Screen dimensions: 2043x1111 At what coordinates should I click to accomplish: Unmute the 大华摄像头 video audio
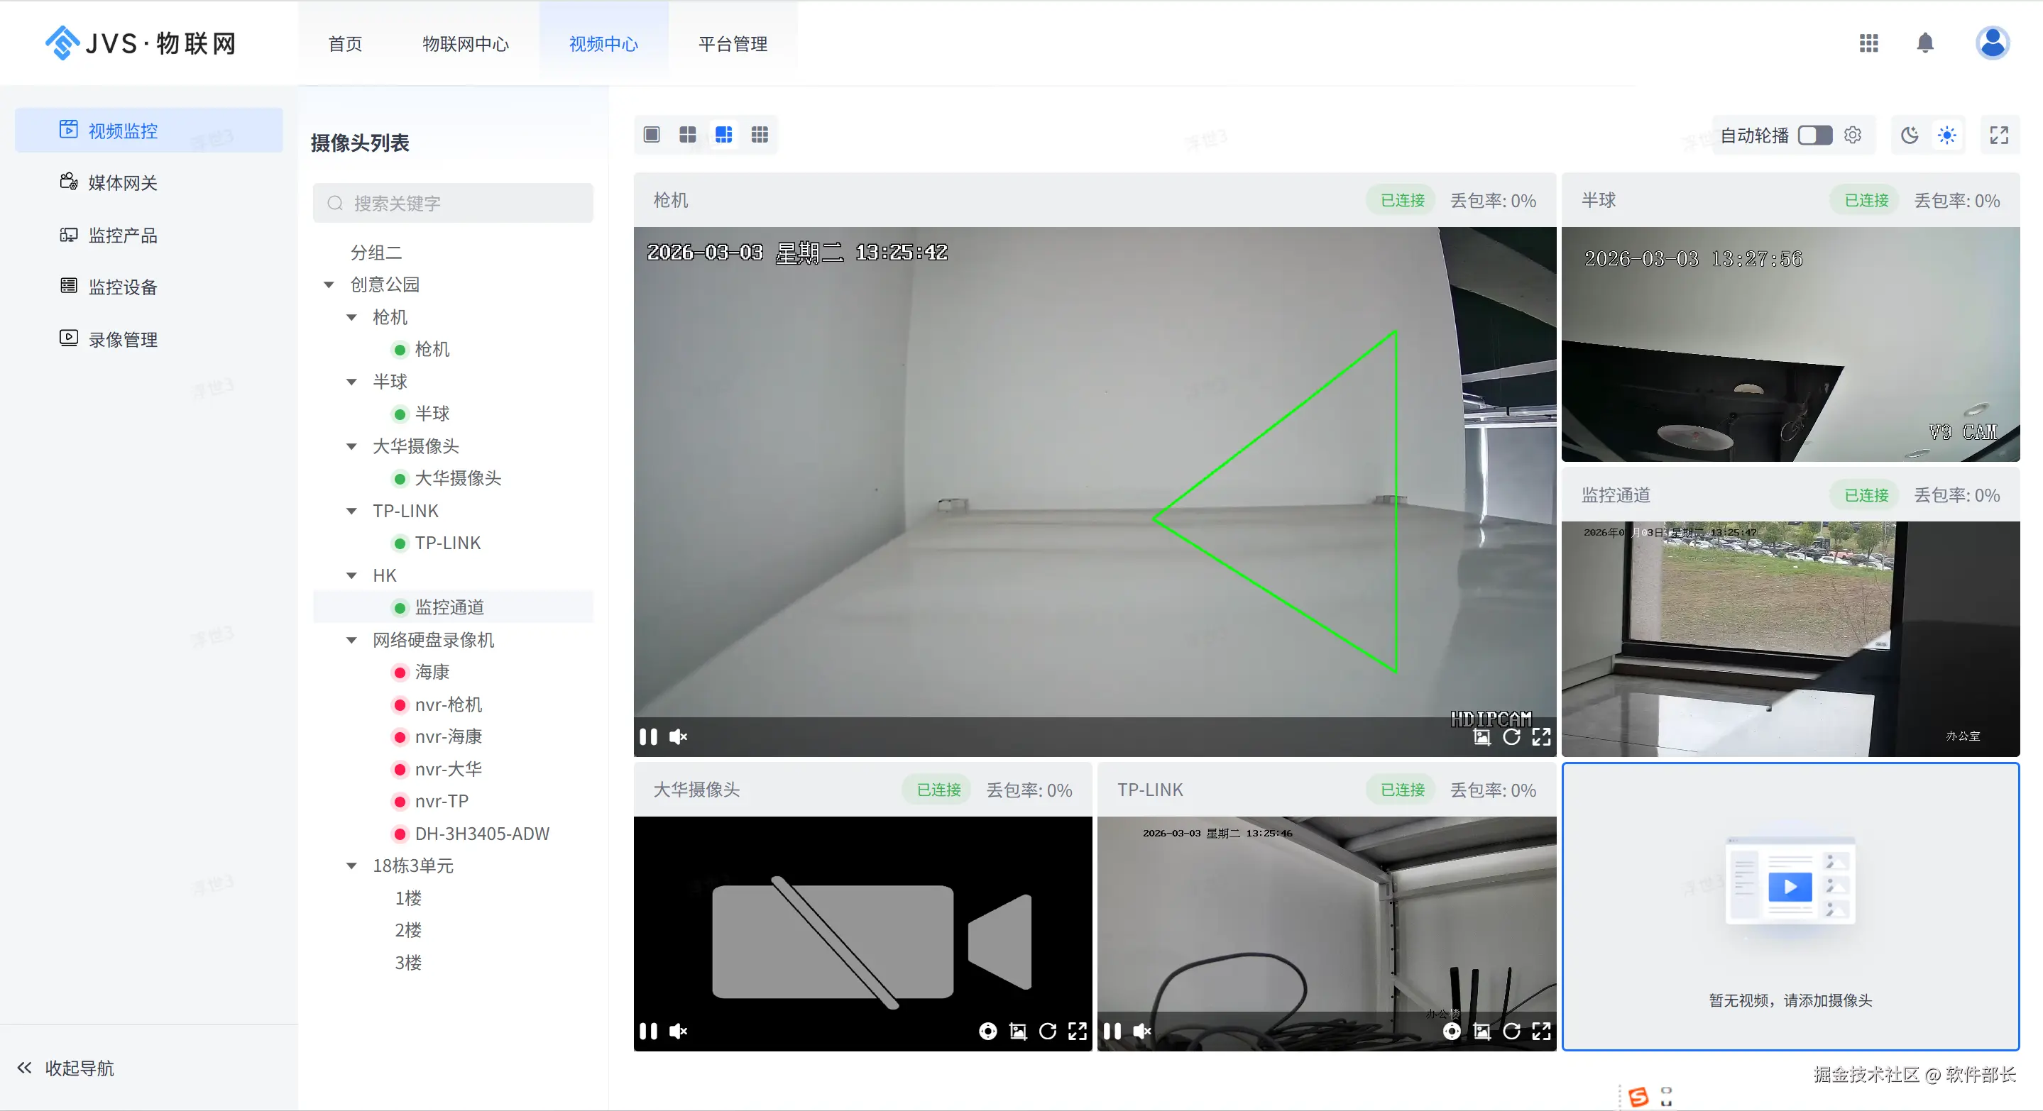[678, 1031]
